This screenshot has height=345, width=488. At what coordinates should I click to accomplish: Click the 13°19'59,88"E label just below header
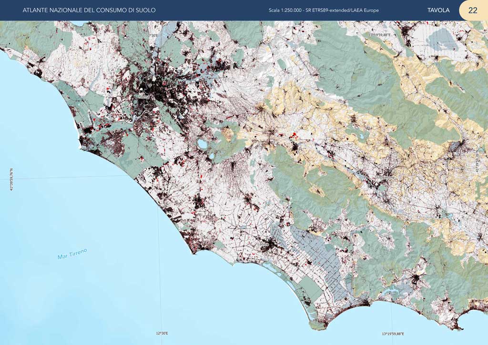[x=380, y=35]
